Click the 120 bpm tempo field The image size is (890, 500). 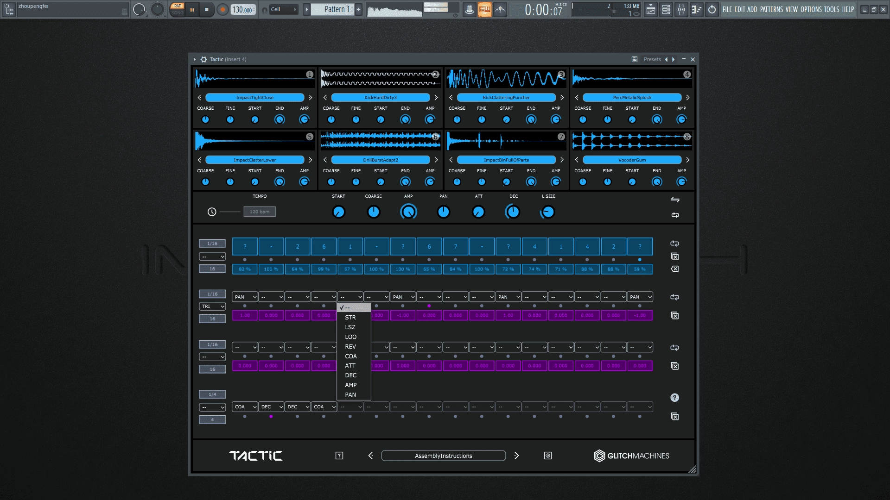pyautogui.click(x=260, y=212)
